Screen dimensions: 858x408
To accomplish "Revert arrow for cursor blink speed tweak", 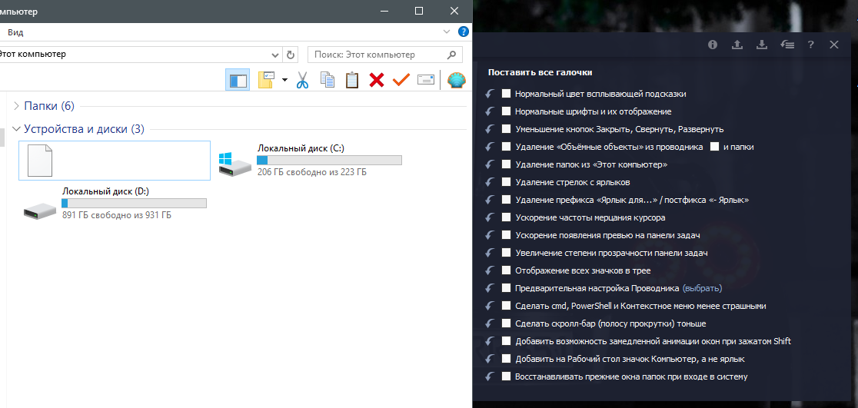I will [490, 217].
